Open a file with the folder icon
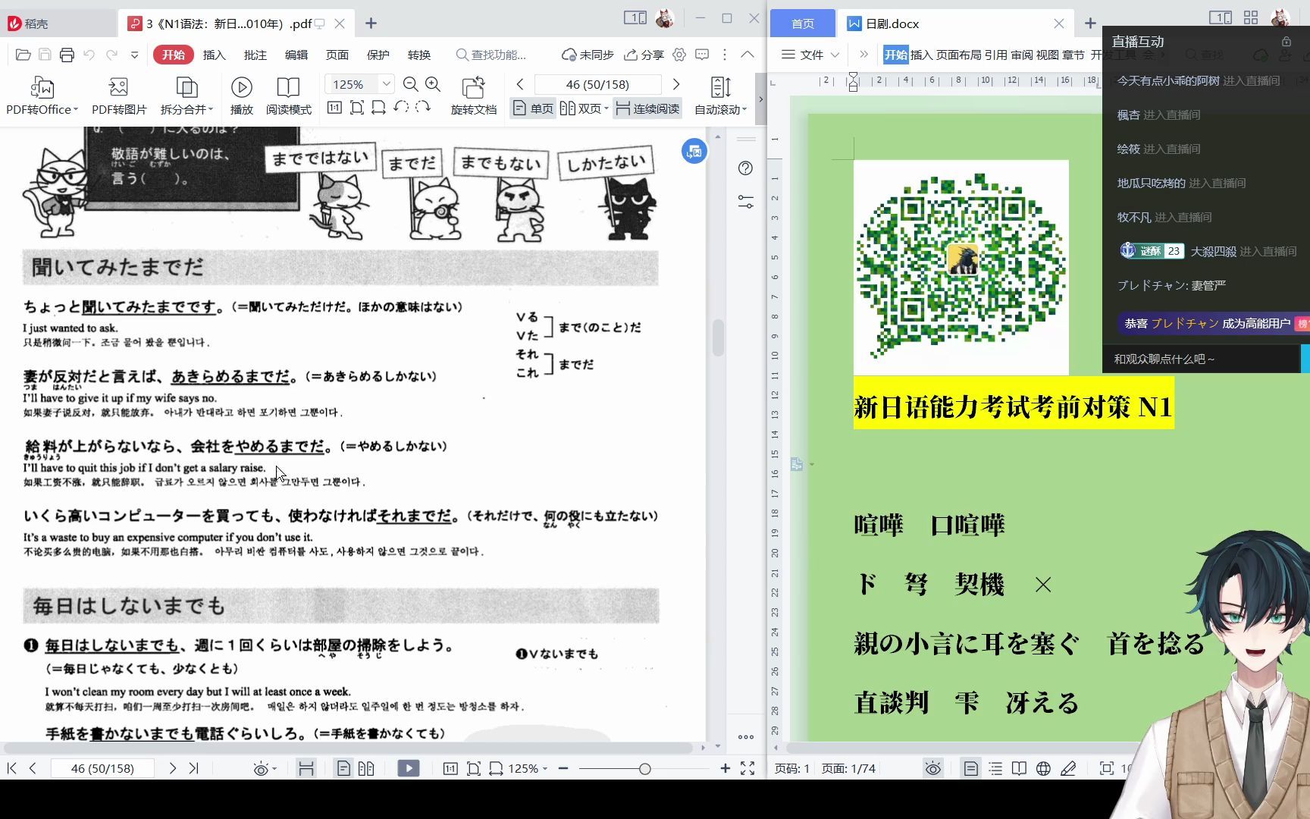Screen dimensions: 1310x819 (23, 55)
